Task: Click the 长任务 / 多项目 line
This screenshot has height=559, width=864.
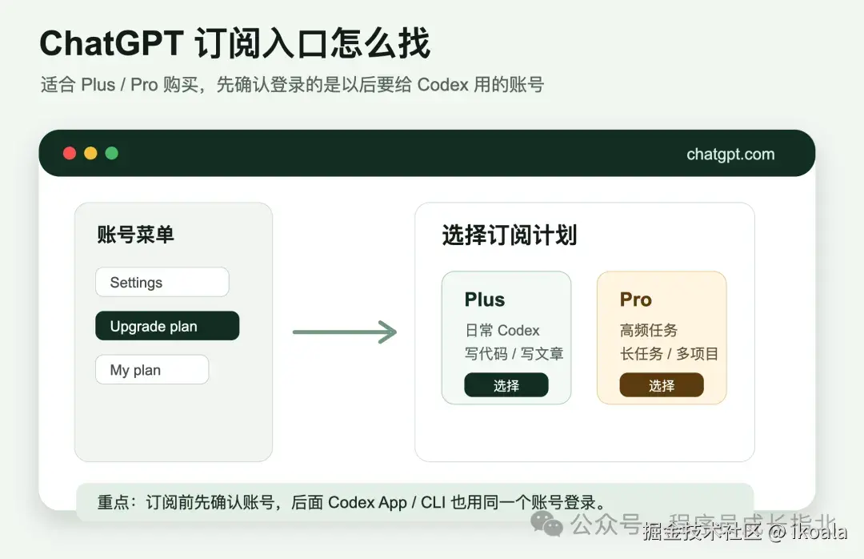Action: point(669,353)
